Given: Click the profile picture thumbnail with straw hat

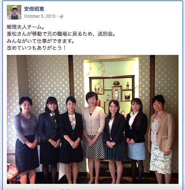Looking at the screenshot, I should (x=14, y=12).
